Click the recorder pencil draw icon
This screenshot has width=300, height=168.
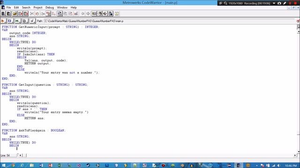(285, 3)
